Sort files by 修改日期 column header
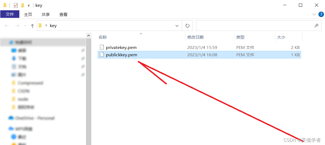325x145 pixels. tap(210, 37)
